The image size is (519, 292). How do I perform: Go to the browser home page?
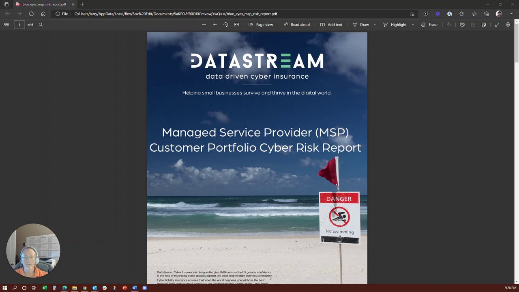[x=43, y=14]
